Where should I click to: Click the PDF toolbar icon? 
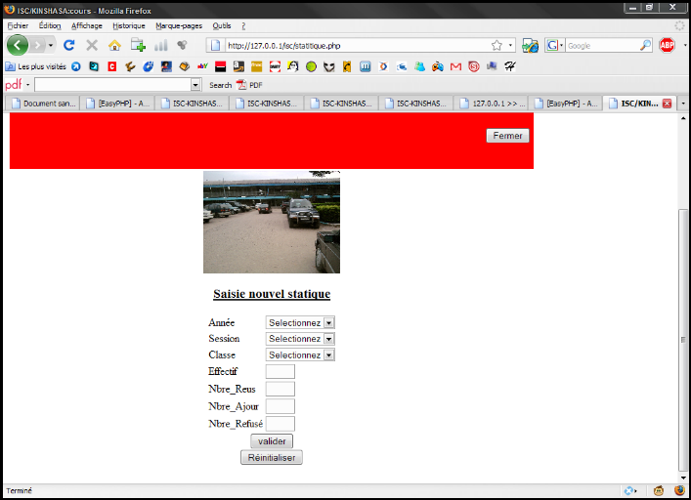pyautogui.click(x=249, y=85)
